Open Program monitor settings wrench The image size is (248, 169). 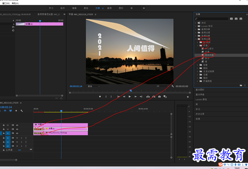pos(172,86)
